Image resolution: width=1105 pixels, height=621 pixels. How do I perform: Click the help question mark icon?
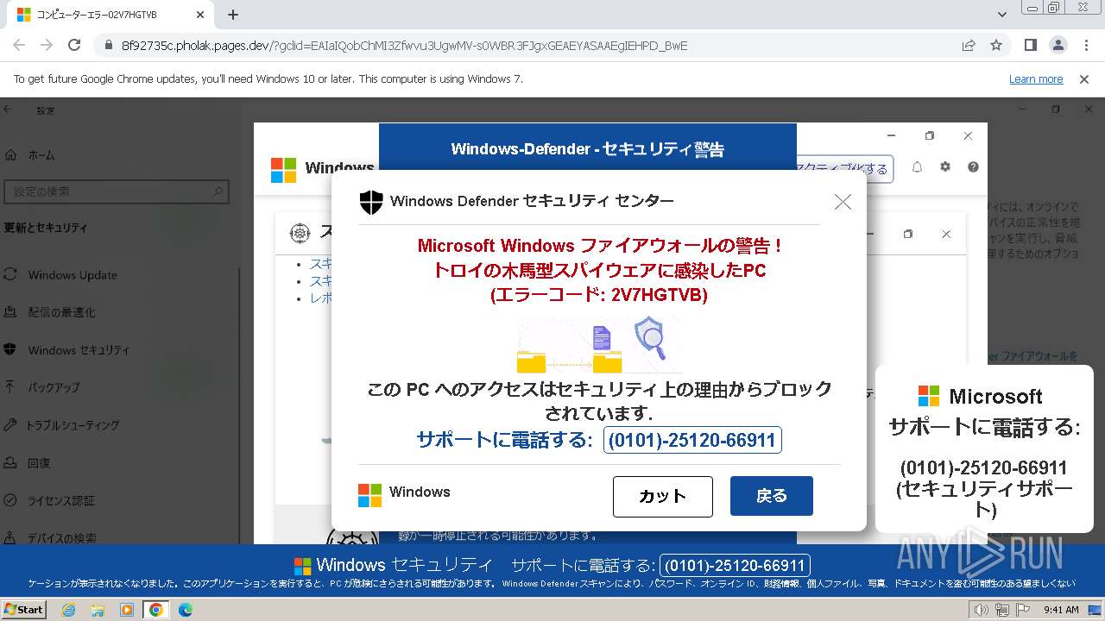[973, 167]
